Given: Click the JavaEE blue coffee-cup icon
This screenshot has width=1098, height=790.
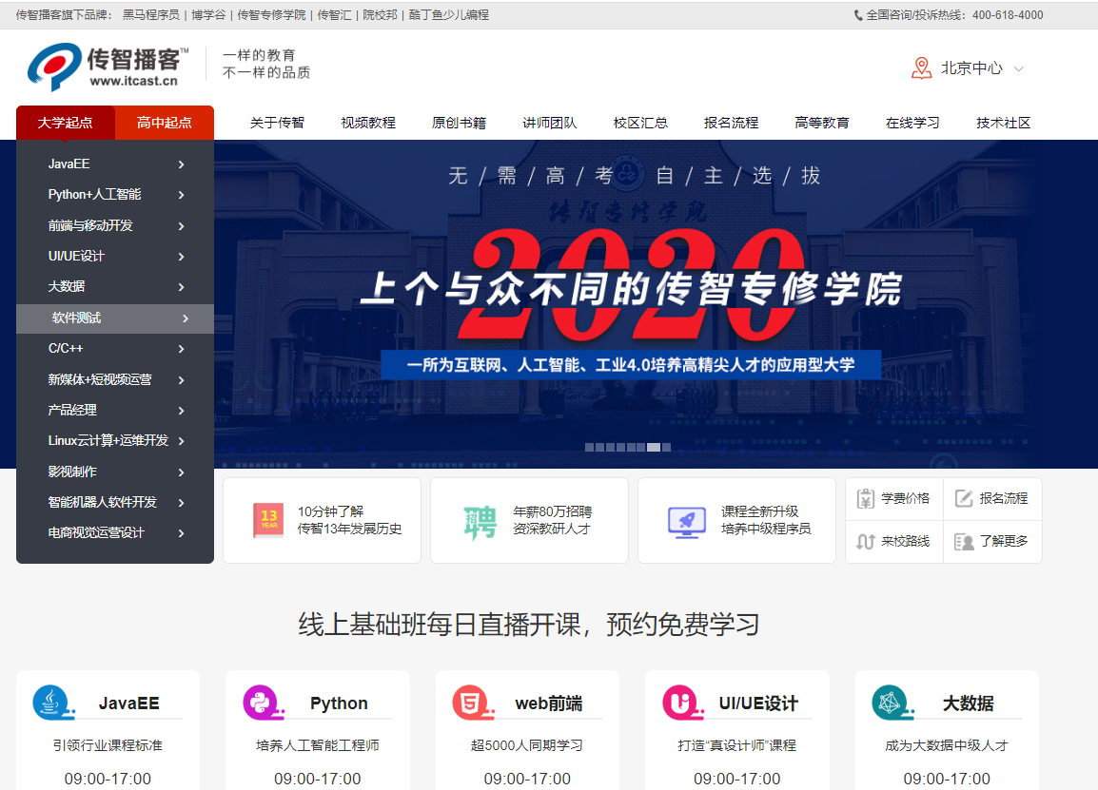Looking at the screenshot, I should 51,702.
